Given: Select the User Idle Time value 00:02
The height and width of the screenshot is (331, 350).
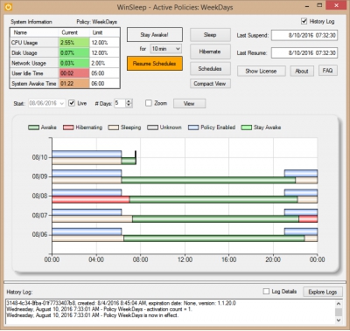Looking at the screenshot, I should [74, 73].
